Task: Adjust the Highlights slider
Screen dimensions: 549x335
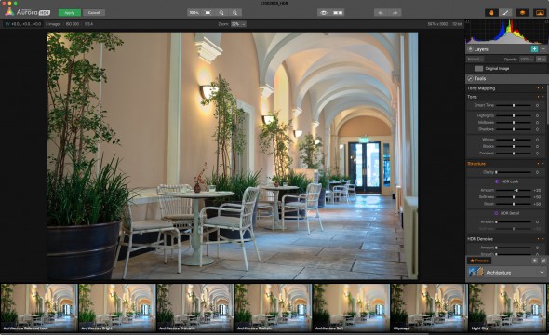Action: [x=514, y=115]
